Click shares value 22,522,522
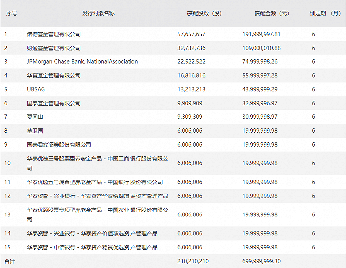 [192, 62]
